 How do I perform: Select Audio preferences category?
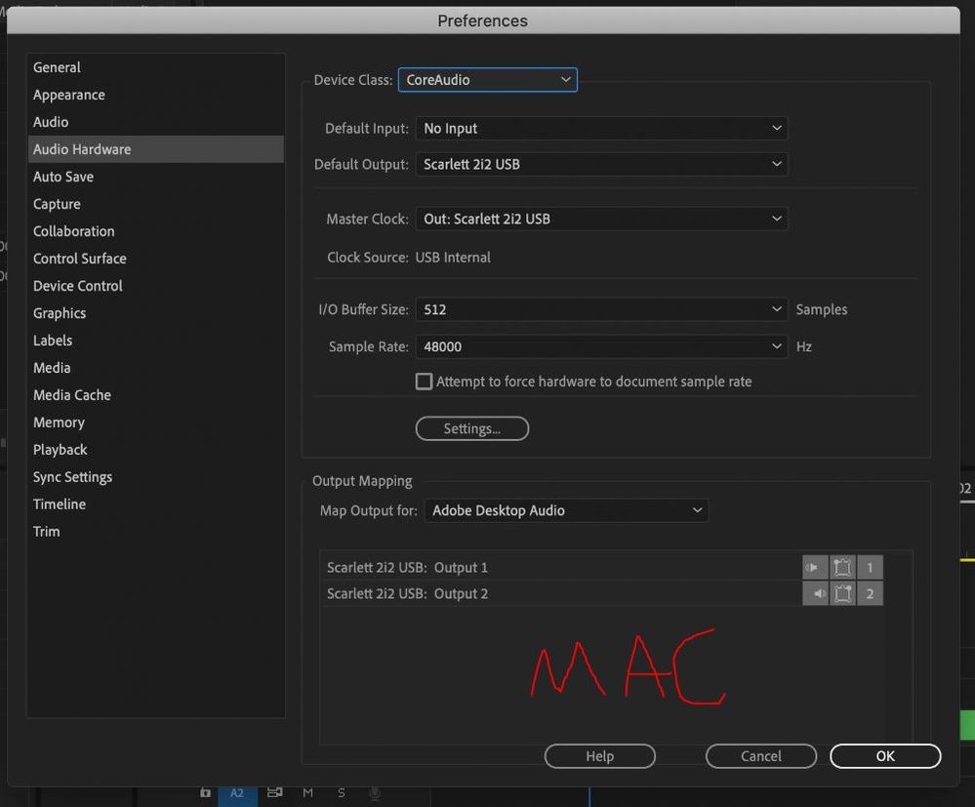[x=155, y=122]
